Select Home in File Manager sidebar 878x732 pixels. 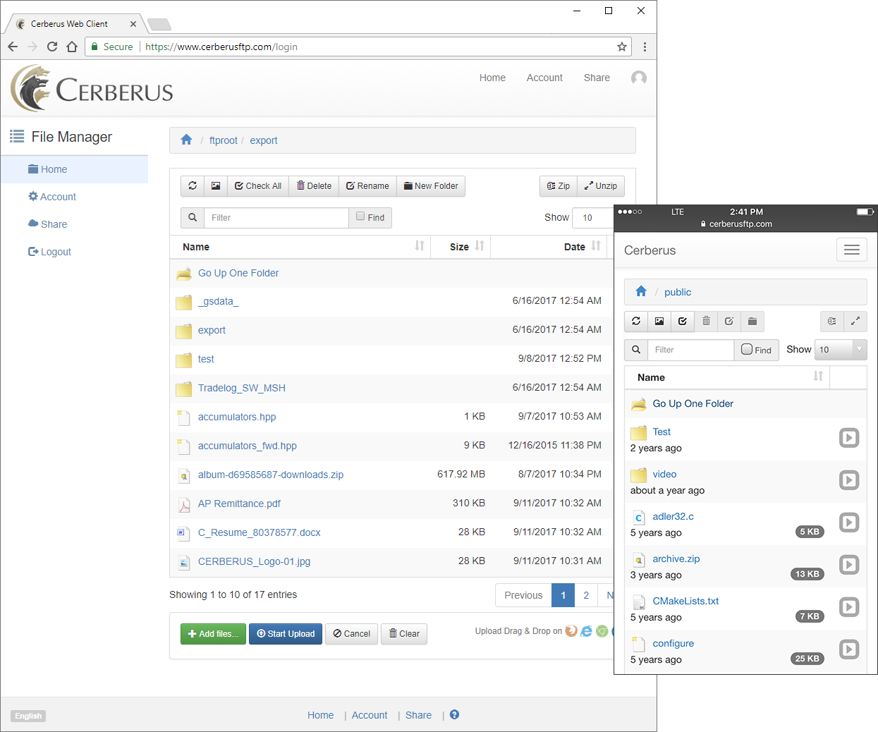point(74,169)
